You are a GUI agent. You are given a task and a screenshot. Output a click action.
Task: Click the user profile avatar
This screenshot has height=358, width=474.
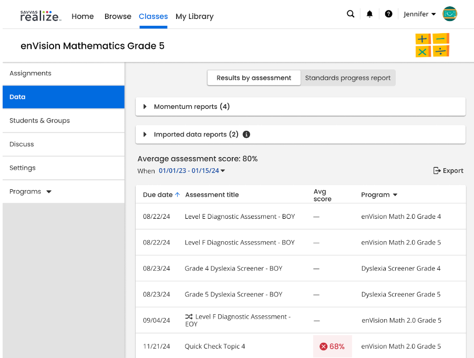(449, 14)
